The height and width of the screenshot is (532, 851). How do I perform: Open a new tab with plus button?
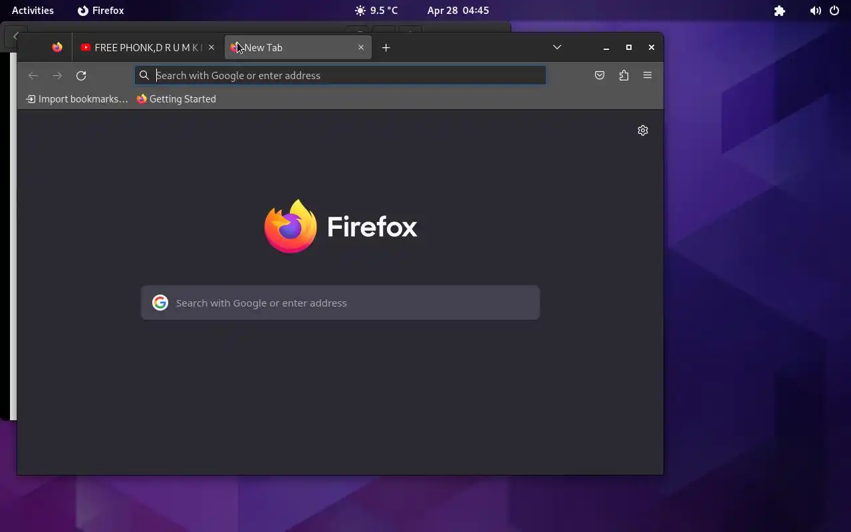386,47
